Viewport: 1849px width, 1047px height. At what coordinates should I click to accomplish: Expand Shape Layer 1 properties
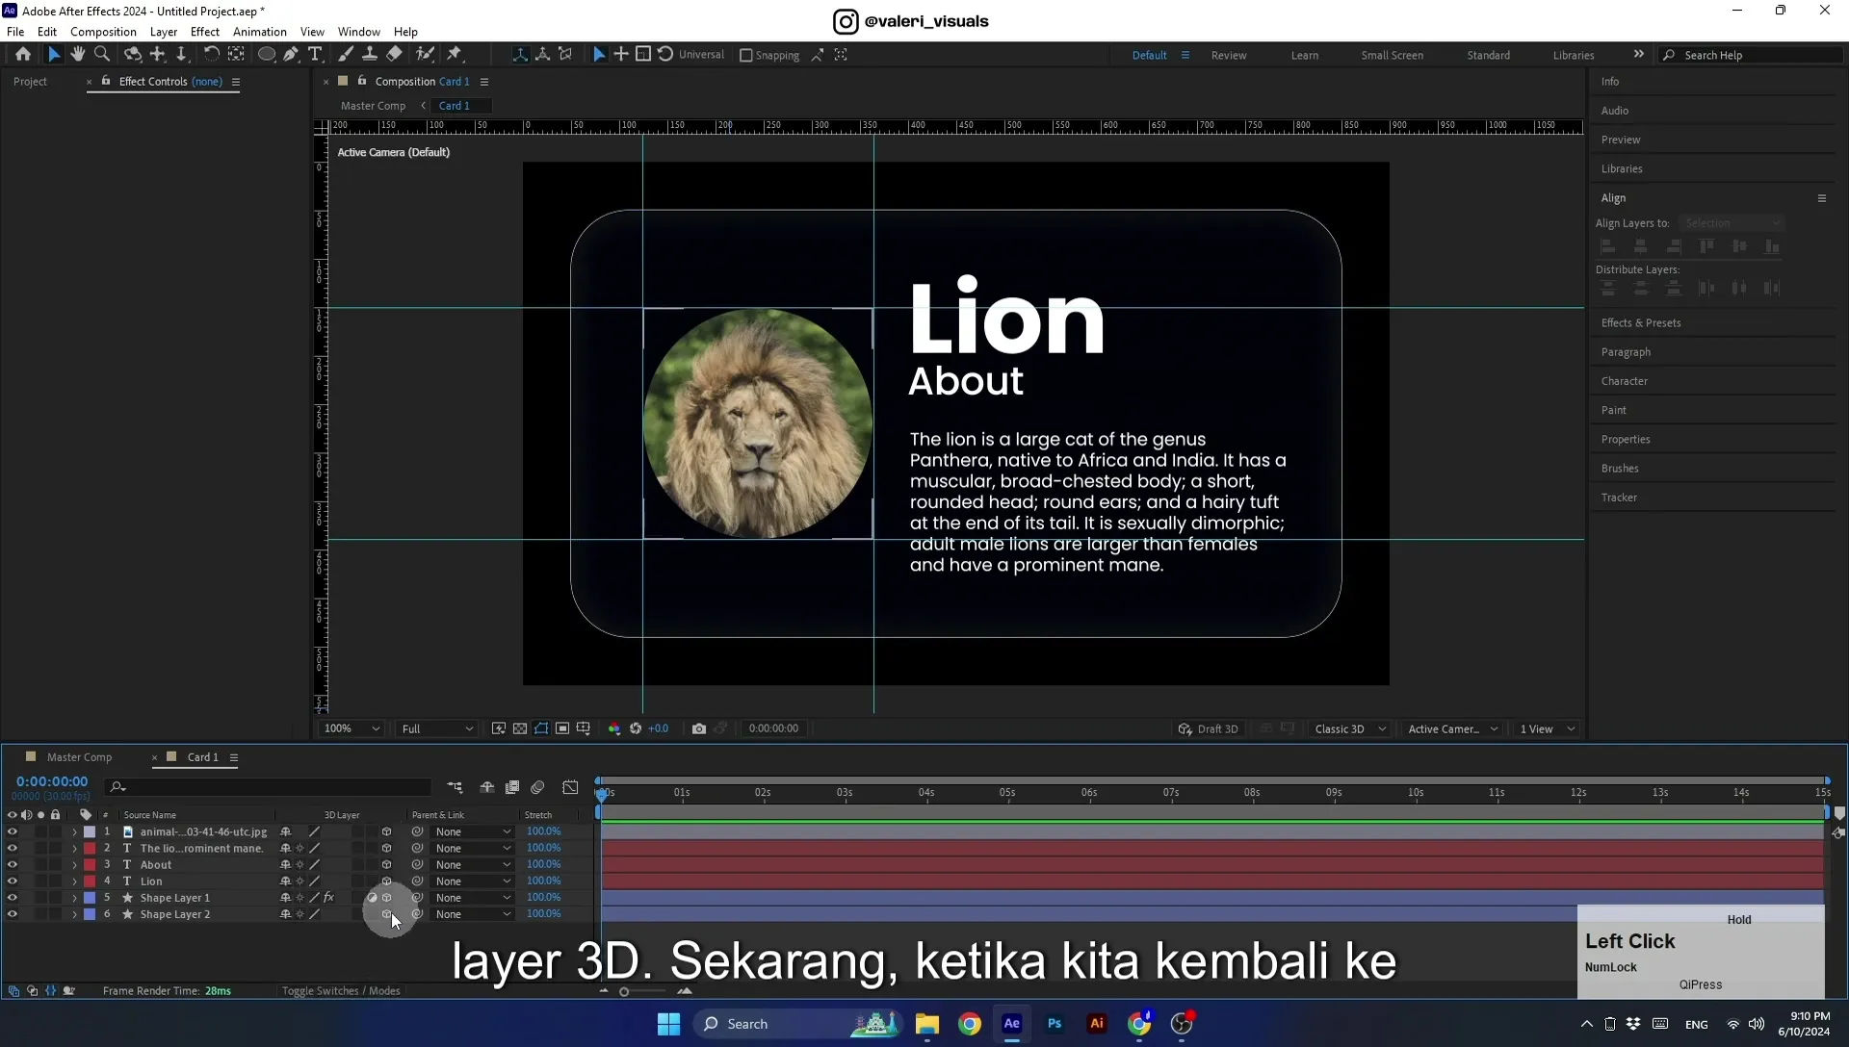pos(74,898)
